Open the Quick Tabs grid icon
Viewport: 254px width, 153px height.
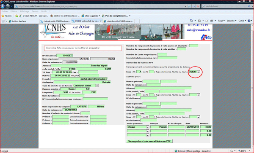[3, 21]
